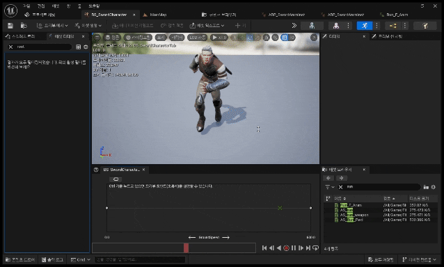
Task: Click left panel table view icon
Action: coord(79,47)
